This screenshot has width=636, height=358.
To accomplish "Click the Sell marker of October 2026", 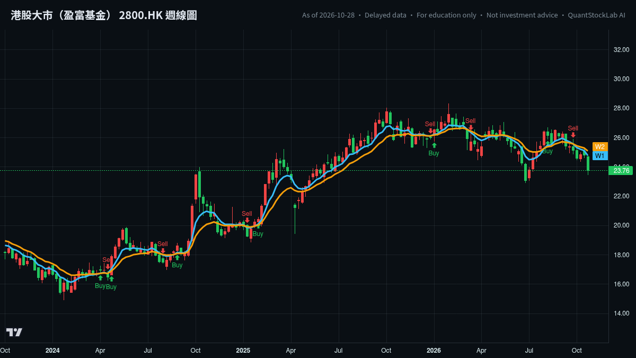I will [573, 131].
